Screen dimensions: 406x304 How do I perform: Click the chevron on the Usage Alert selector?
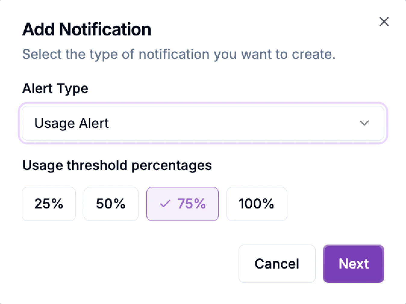[364, 123]
